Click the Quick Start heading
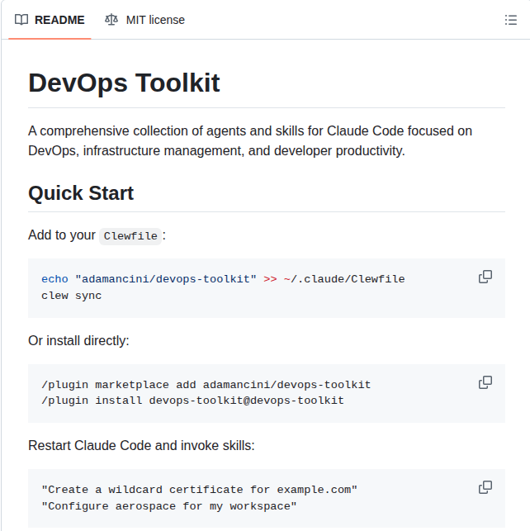Image resolution: width=530 pixels, height=531 pixels. [x=81, y=193]
